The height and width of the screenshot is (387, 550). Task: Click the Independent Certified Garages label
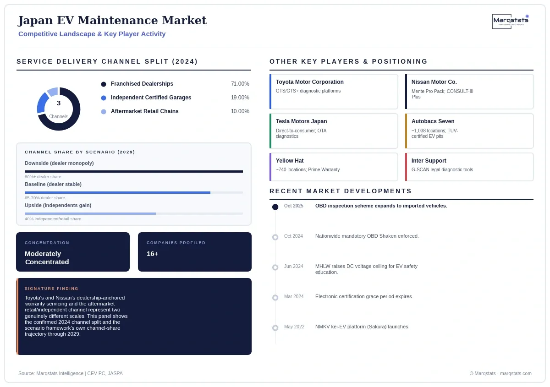[x=151, y=98]
